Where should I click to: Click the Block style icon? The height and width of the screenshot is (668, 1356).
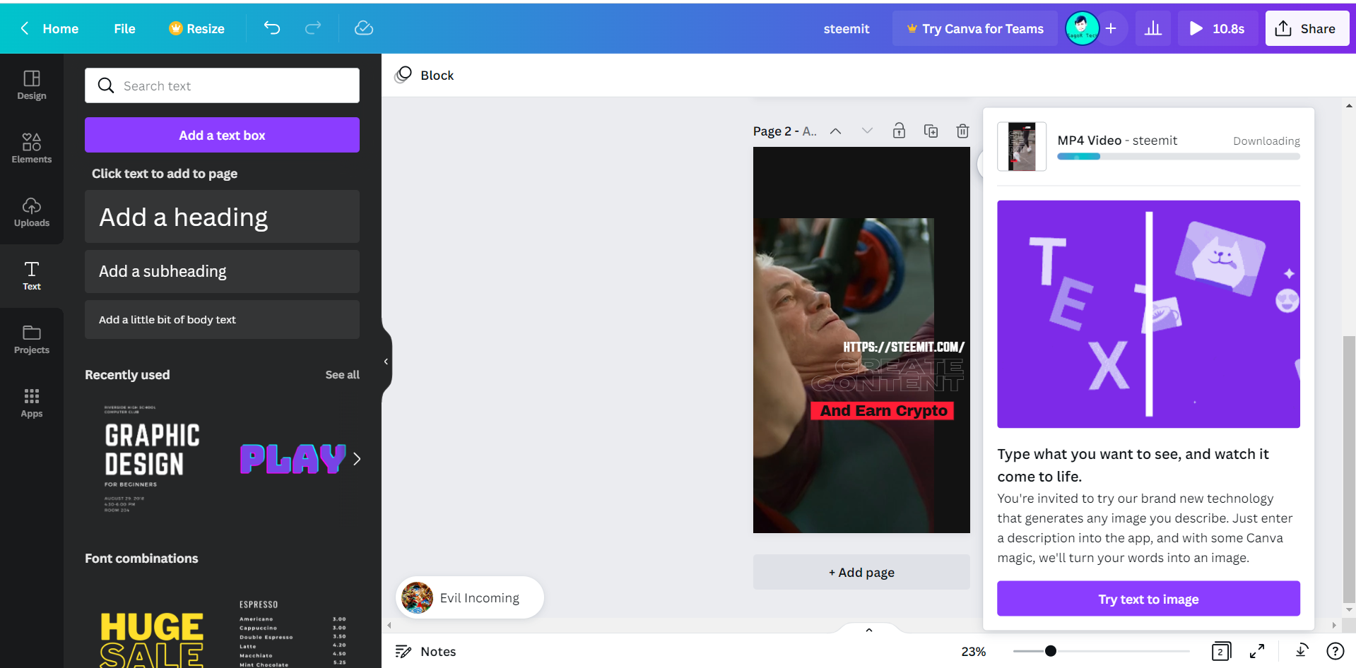tap(403, 75)
